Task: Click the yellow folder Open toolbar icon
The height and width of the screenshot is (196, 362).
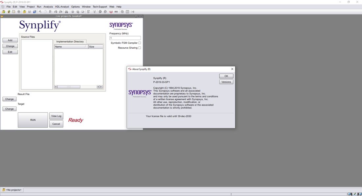Action: [x=24, y=12]
